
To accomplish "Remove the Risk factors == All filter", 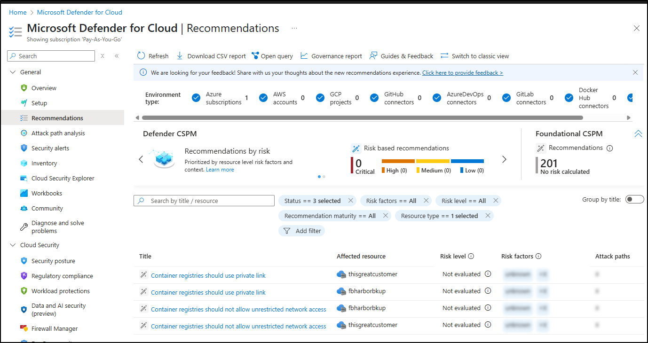I will [426, 201].
